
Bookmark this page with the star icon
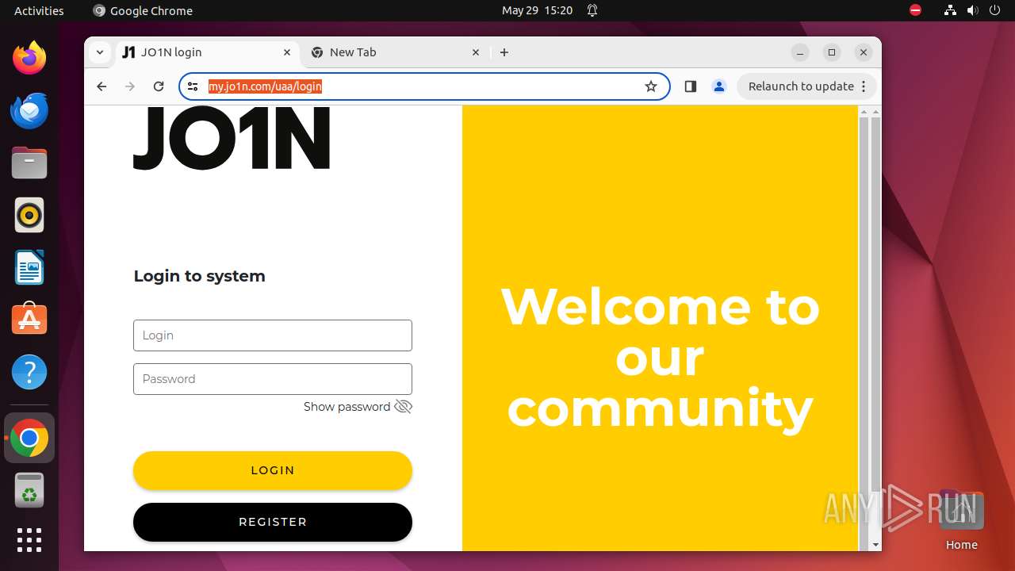point(651,86)
